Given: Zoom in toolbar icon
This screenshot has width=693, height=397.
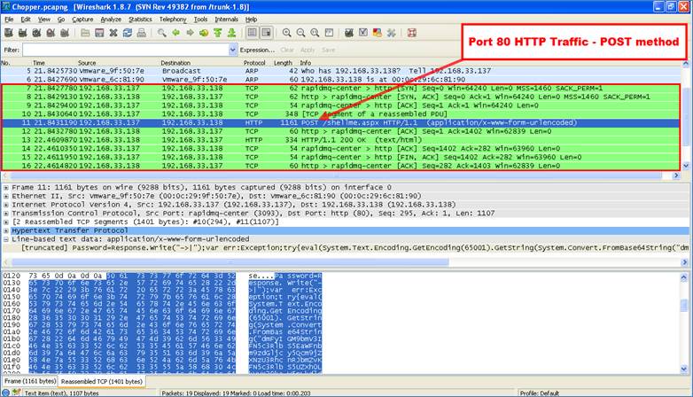Looking at the screenshot, I should click(x=287, y=33).
